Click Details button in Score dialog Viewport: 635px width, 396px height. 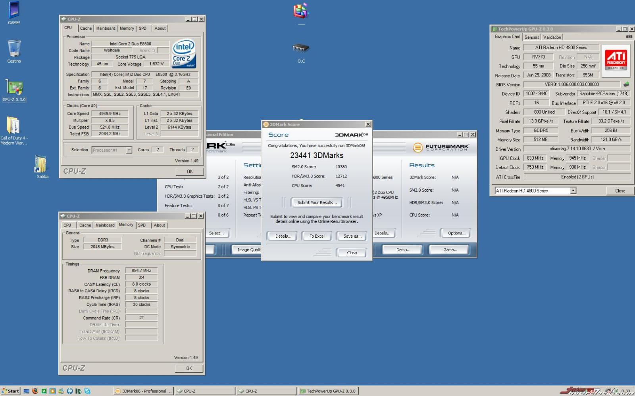coord(283,236)
